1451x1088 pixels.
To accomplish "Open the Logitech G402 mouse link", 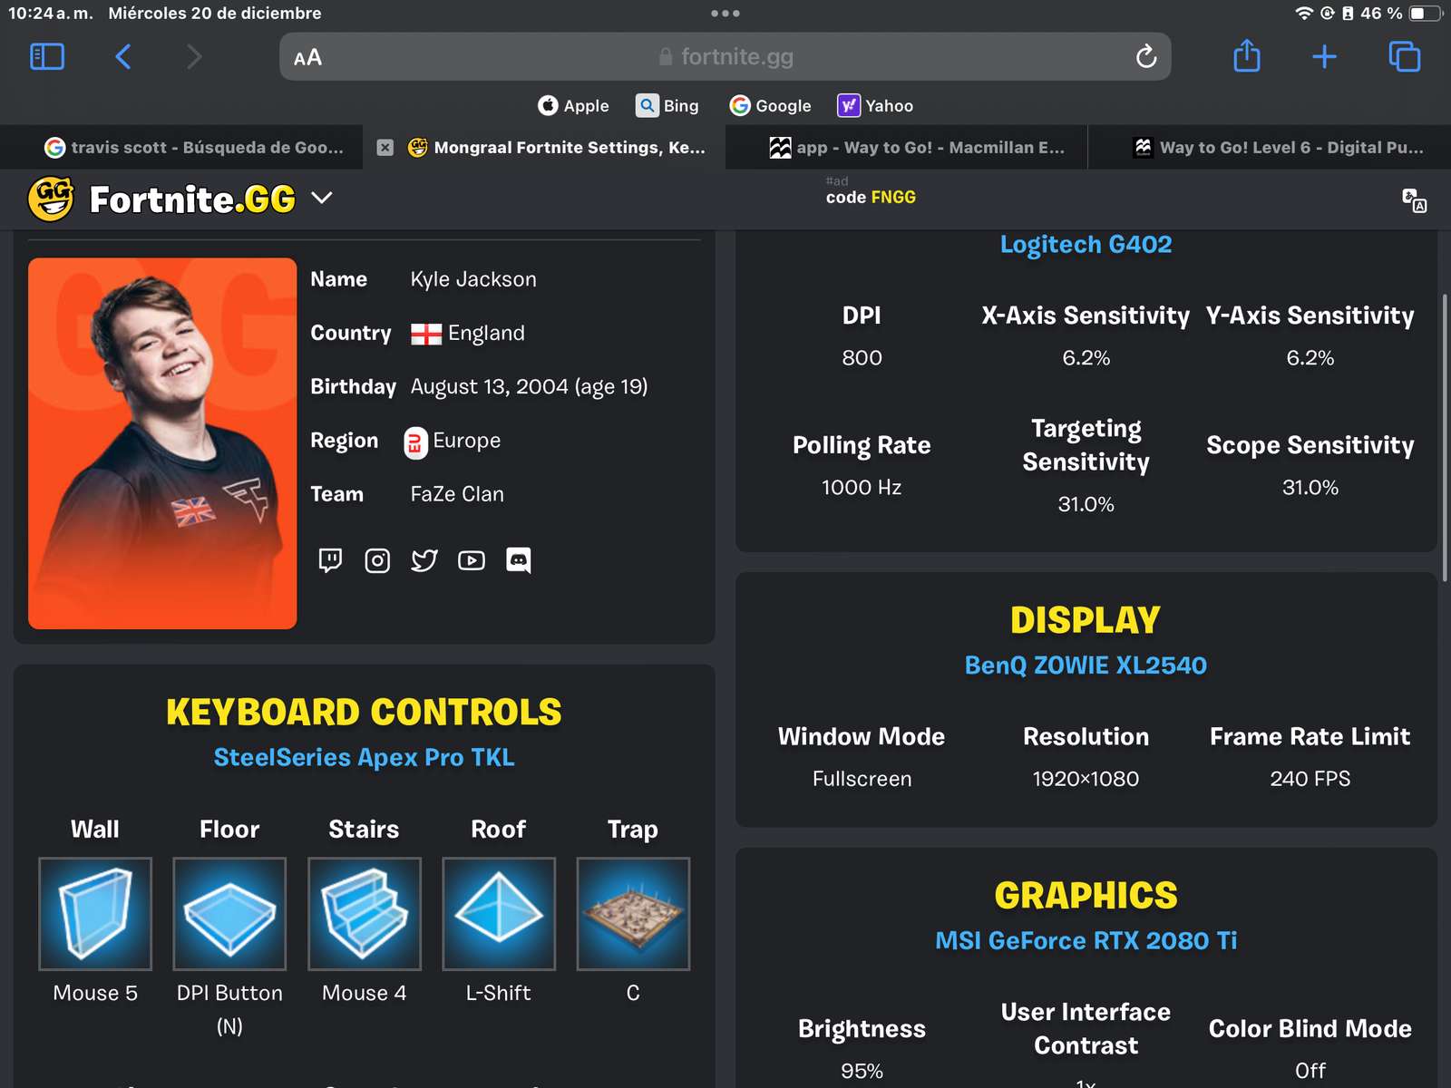I will (1086, 245).
